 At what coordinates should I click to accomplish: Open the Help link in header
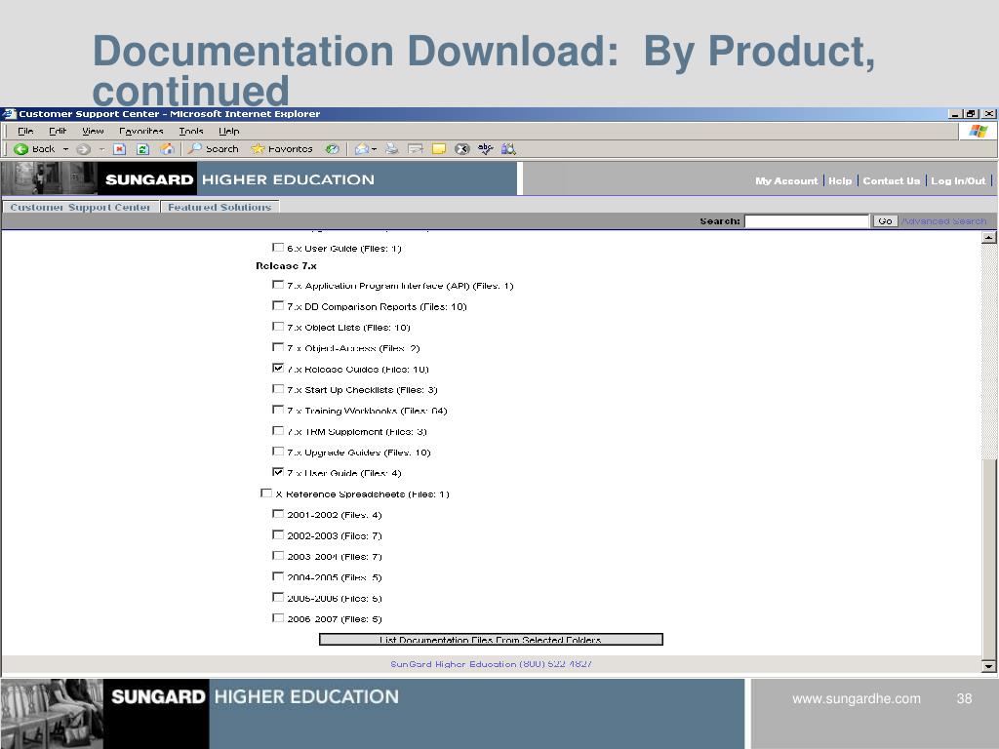[840, 180]
